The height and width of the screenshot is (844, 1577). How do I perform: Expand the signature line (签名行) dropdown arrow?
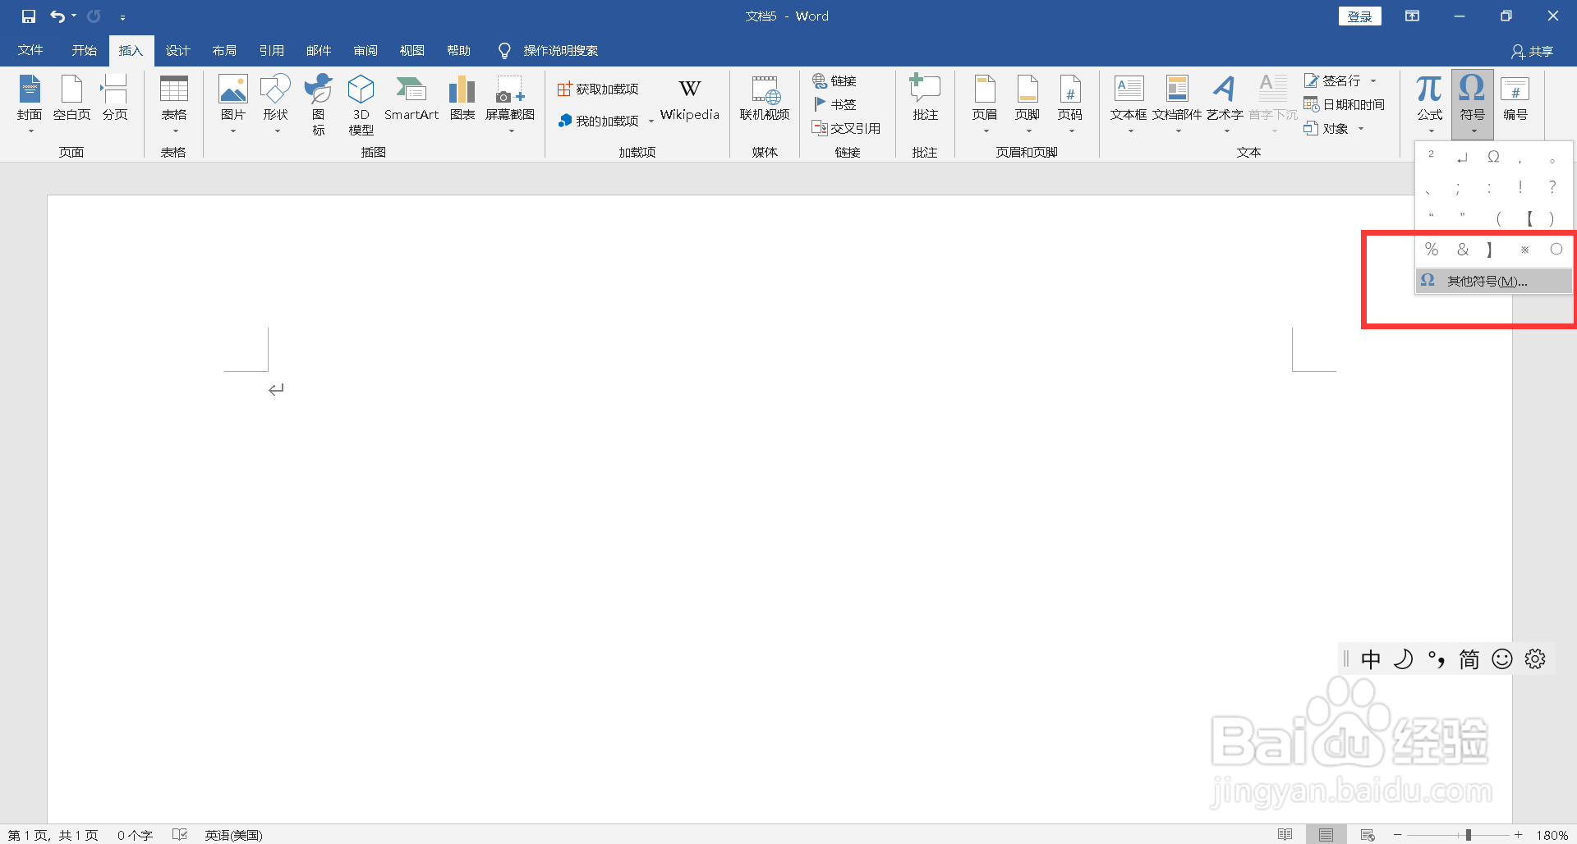coord(1373,80)
